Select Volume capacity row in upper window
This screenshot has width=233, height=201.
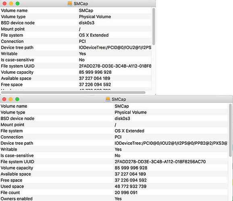(x=76, y=72)
